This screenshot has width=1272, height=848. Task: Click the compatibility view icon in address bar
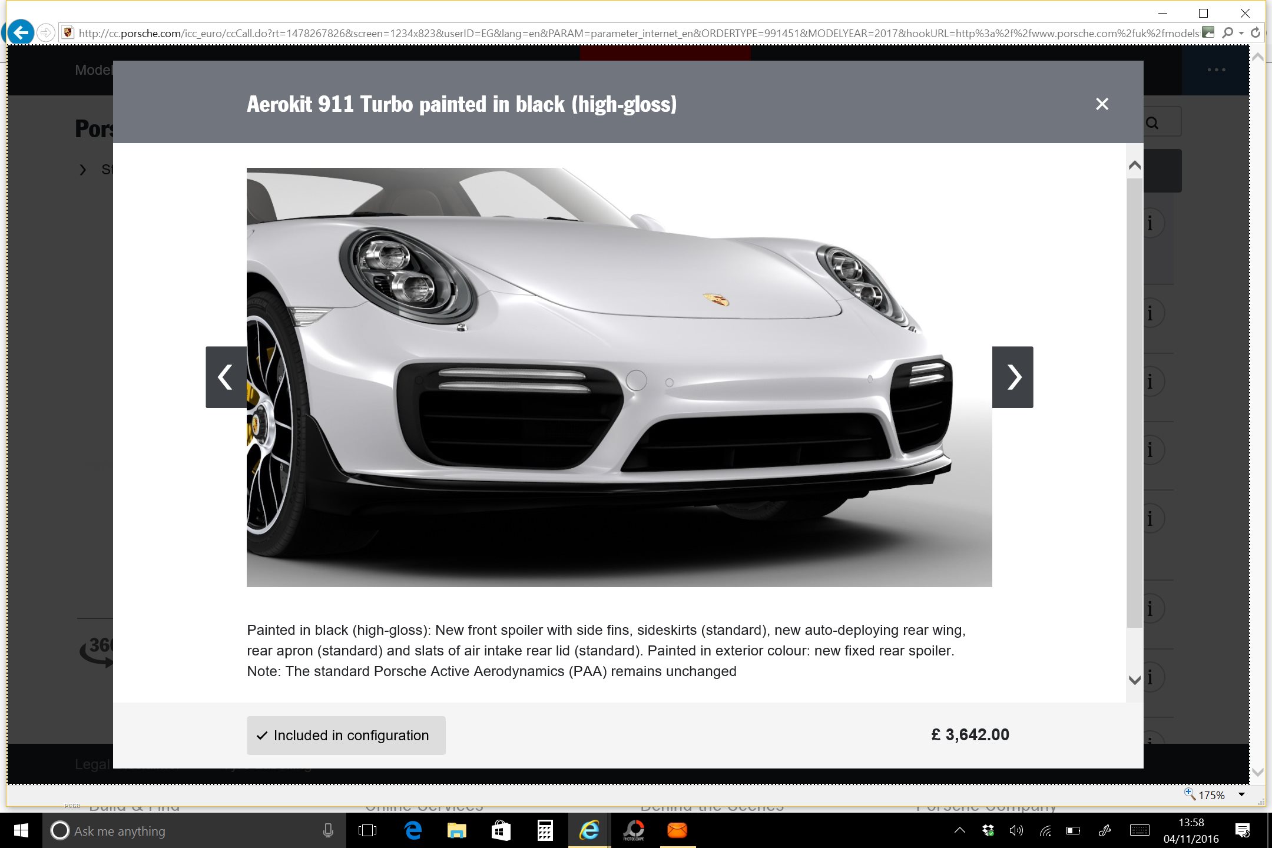1208,32
